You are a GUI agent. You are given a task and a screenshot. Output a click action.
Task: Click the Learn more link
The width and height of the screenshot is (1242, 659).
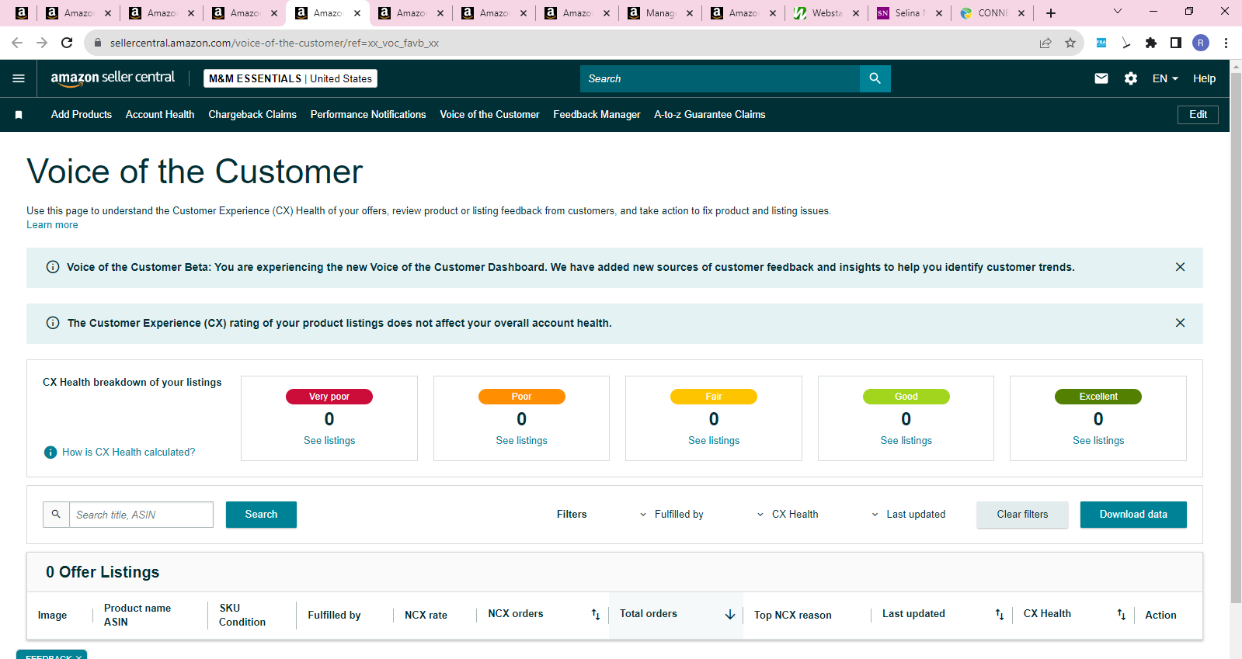coord(52,225)
